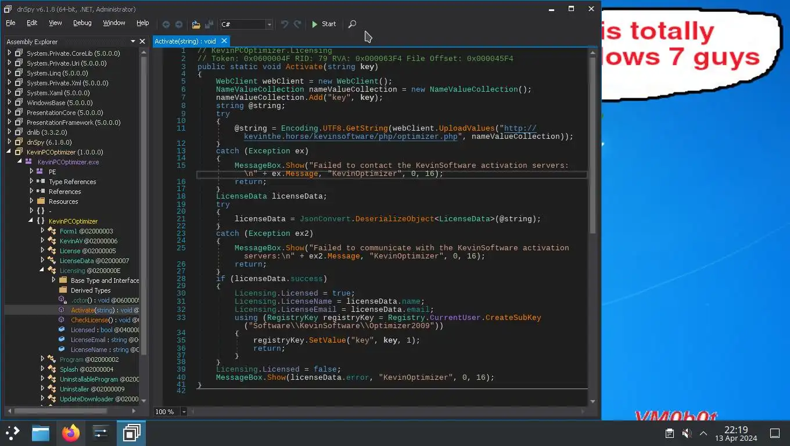The image size is (790, 446).
Task: Expand the References node
Action: point(31,192)
